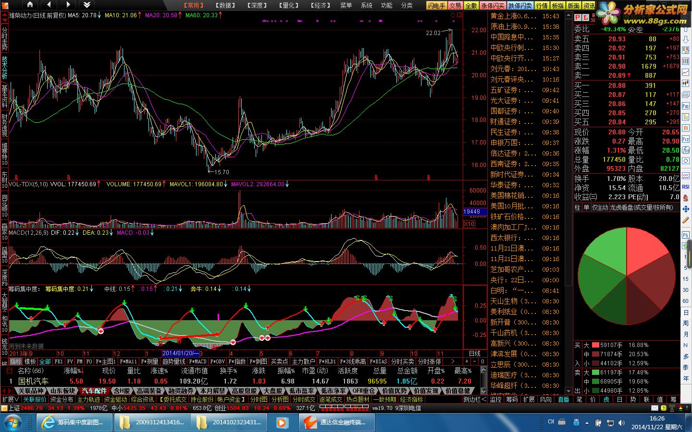Click the 行情 button
The height and width of the screenshot is (432, 692).
pos(542,6)
